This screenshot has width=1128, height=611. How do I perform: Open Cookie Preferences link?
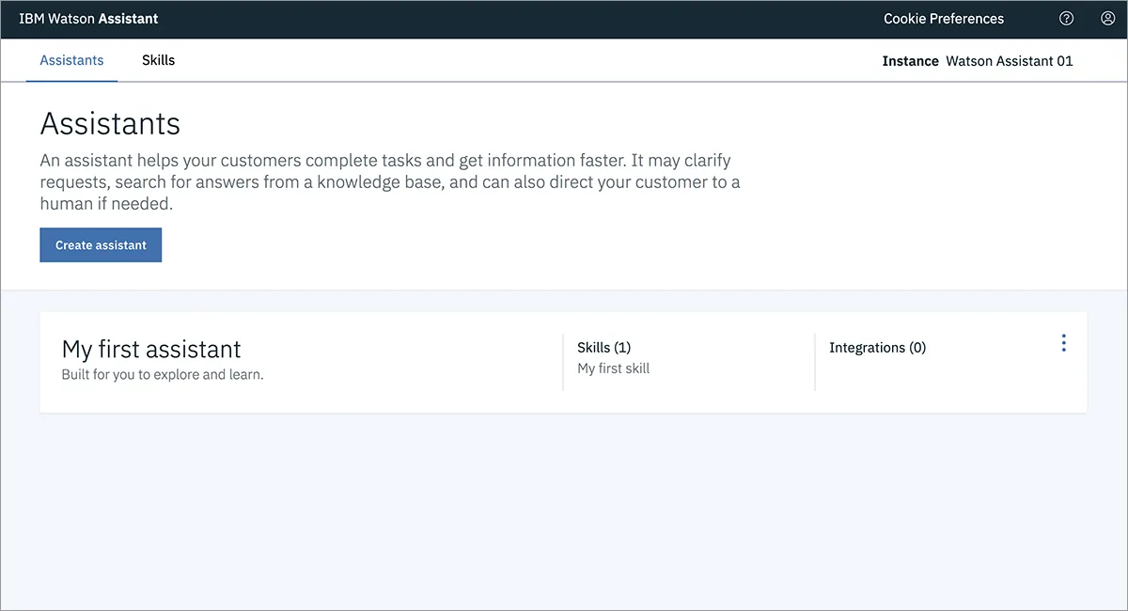[x=944, y=19]
